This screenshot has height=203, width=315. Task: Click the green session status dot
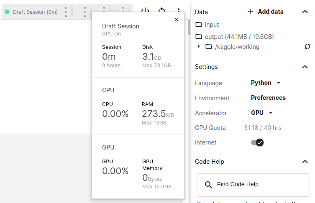[x=7, y=12]
